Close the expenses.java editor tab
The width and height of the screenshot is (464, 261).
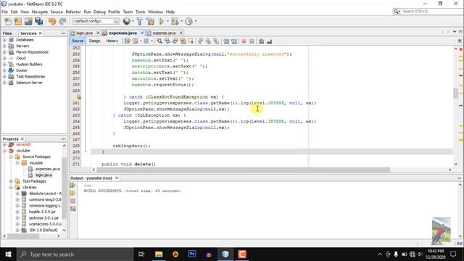click(x=142, y=33)
